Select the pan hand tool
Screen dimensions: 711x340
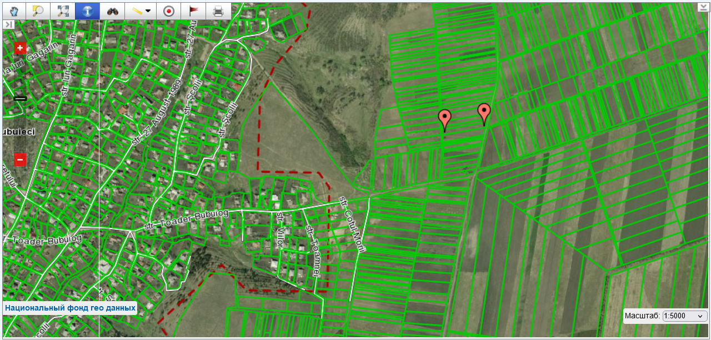14,11
